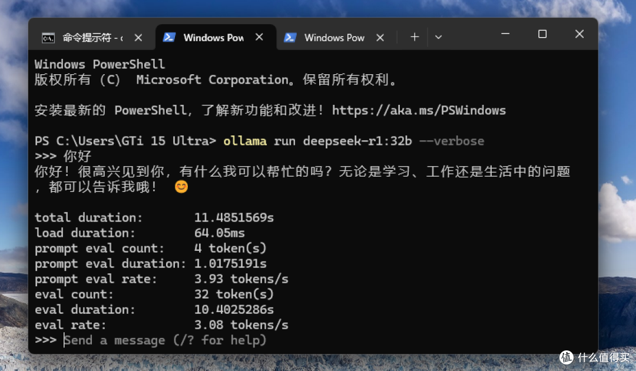Open a new tab with plus button
This screenshot has width=636, height=371.
(415, 37)
